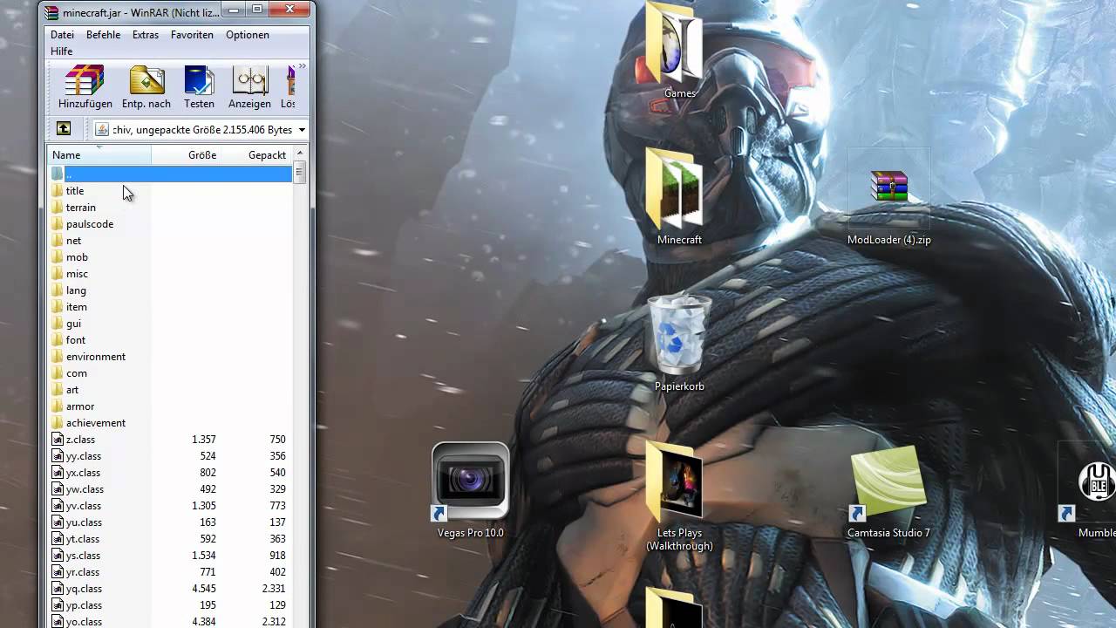Open the Befehle menu
1116x628 pixels.
click(103, 35)
